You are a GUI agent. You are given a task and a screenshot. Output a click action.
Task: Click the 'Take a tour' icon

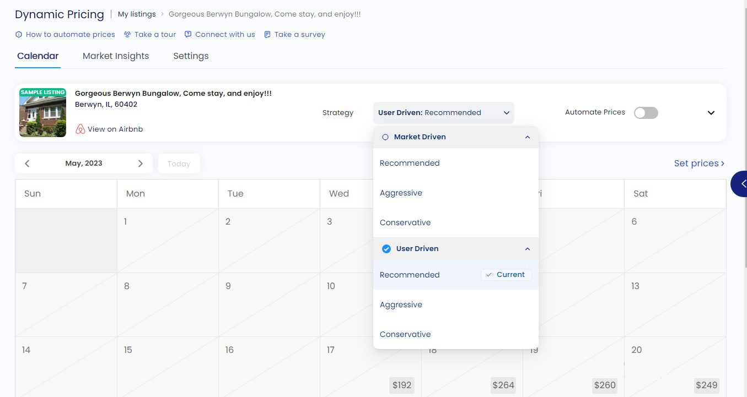coord(127,34)
